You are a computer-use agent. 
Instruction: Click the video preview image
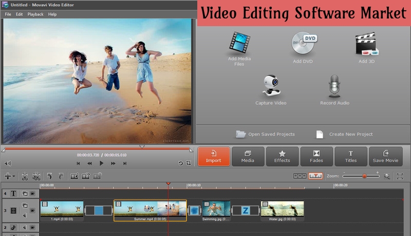(97, 81)
